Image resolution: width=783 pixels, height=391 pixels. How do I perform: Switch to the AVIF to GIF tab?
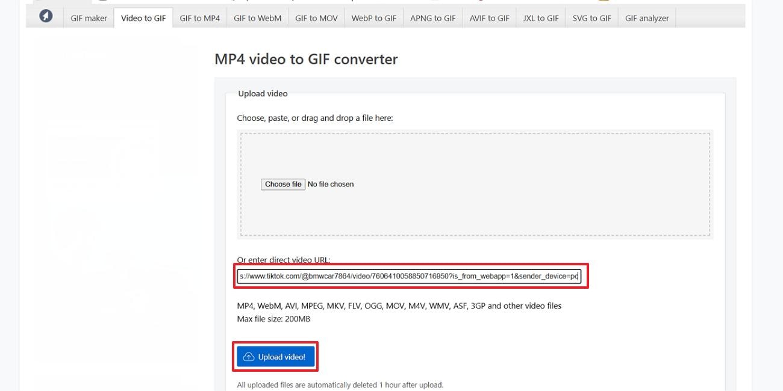[x=489, y=18]
